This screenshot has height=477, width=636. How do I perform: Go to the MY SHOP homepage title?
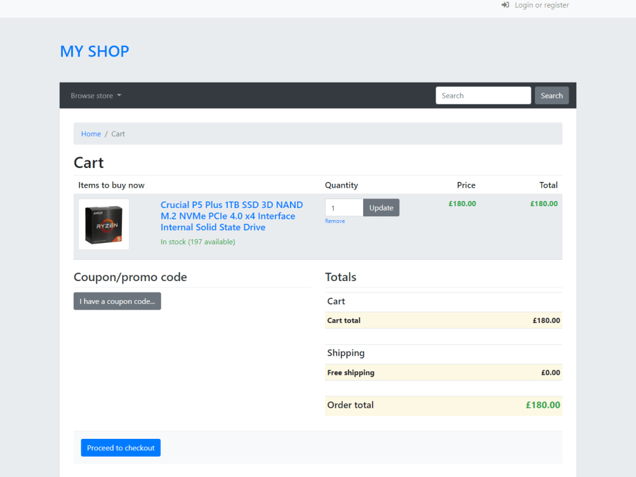[x=95, y=52]
